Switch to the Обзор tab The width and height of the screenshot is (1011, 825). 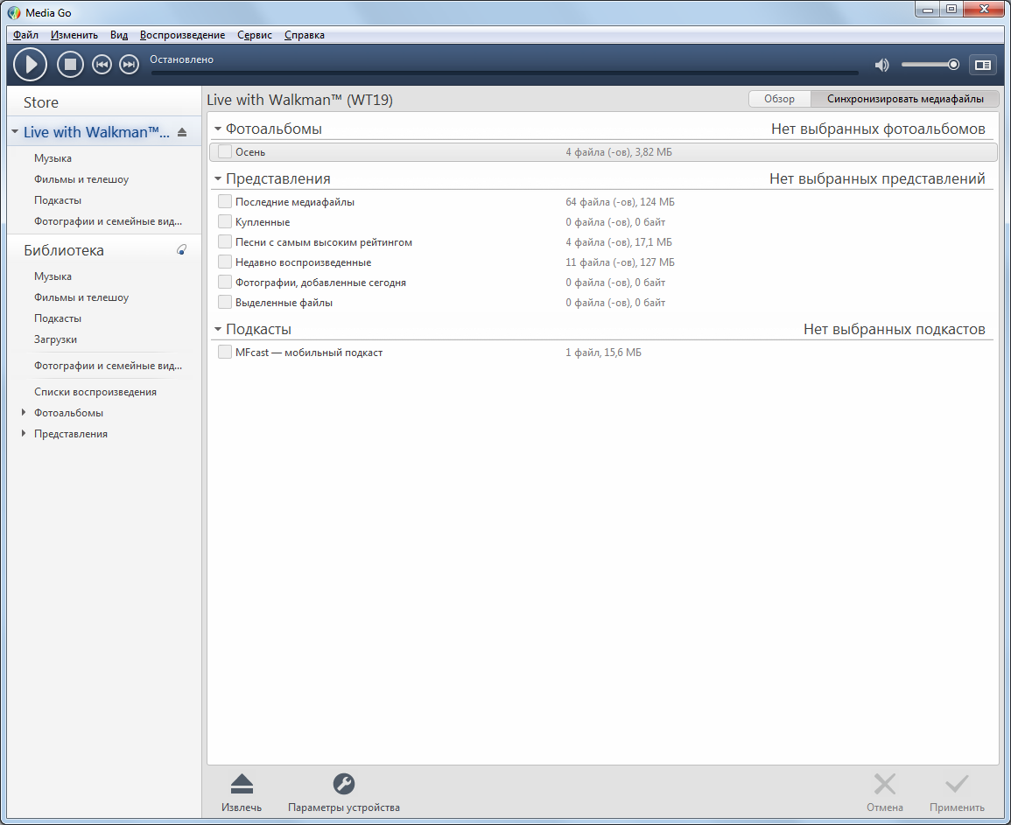point(780,99)
